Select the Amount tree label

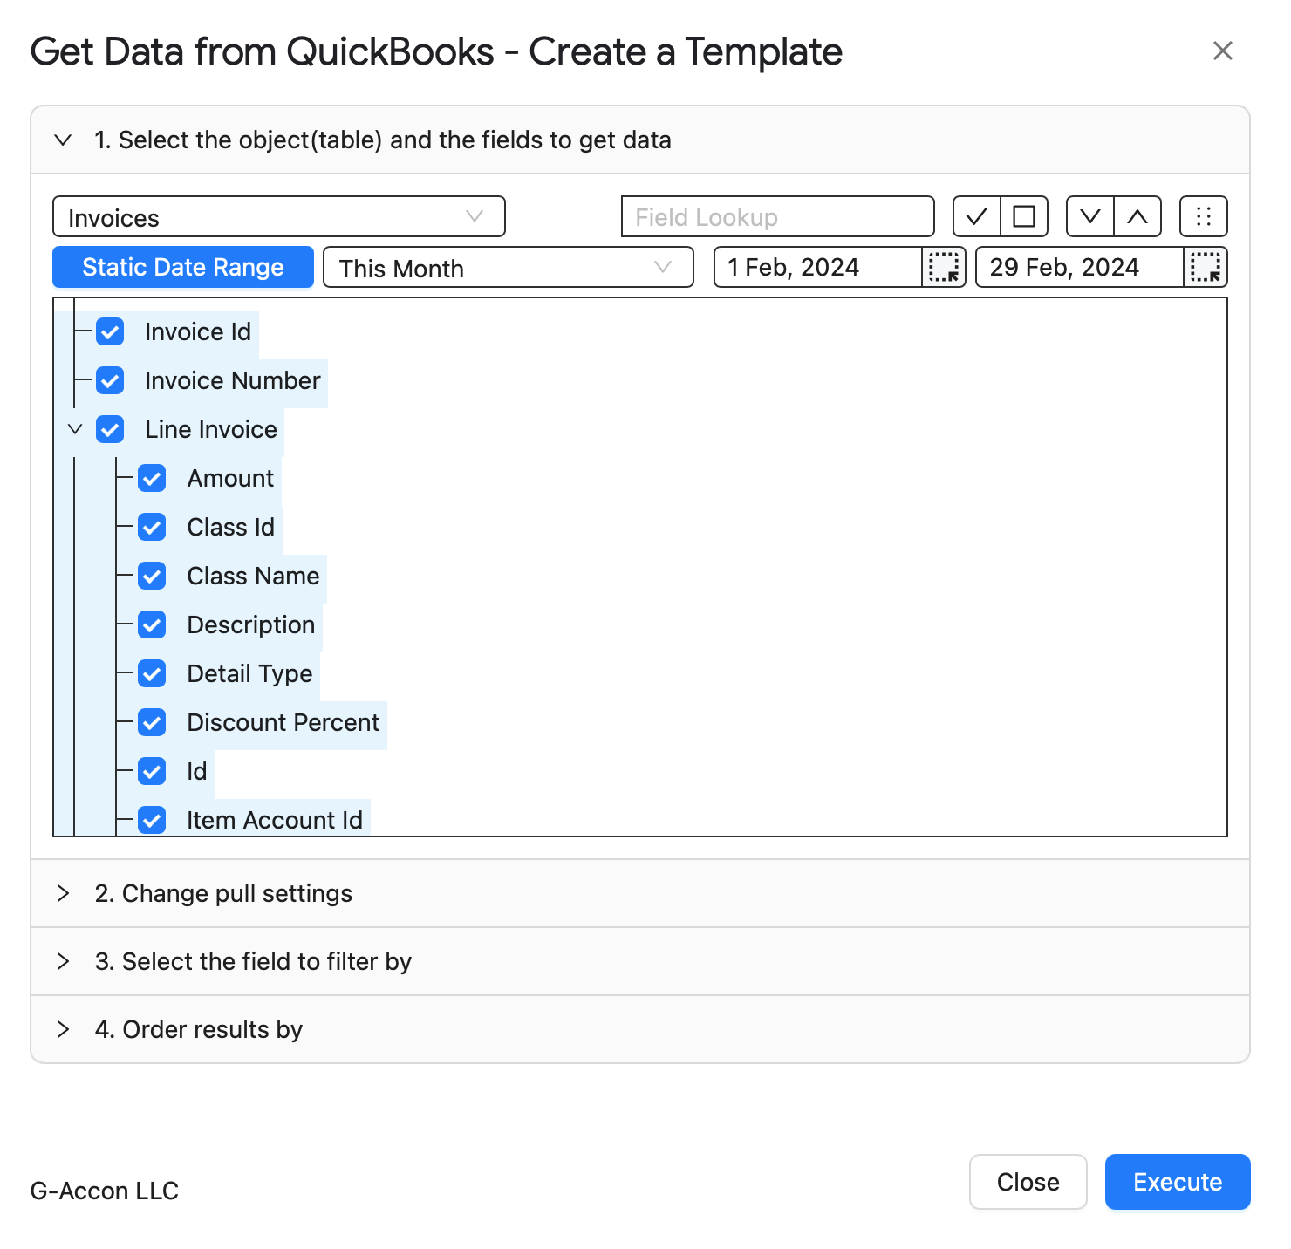click(231, 478)
